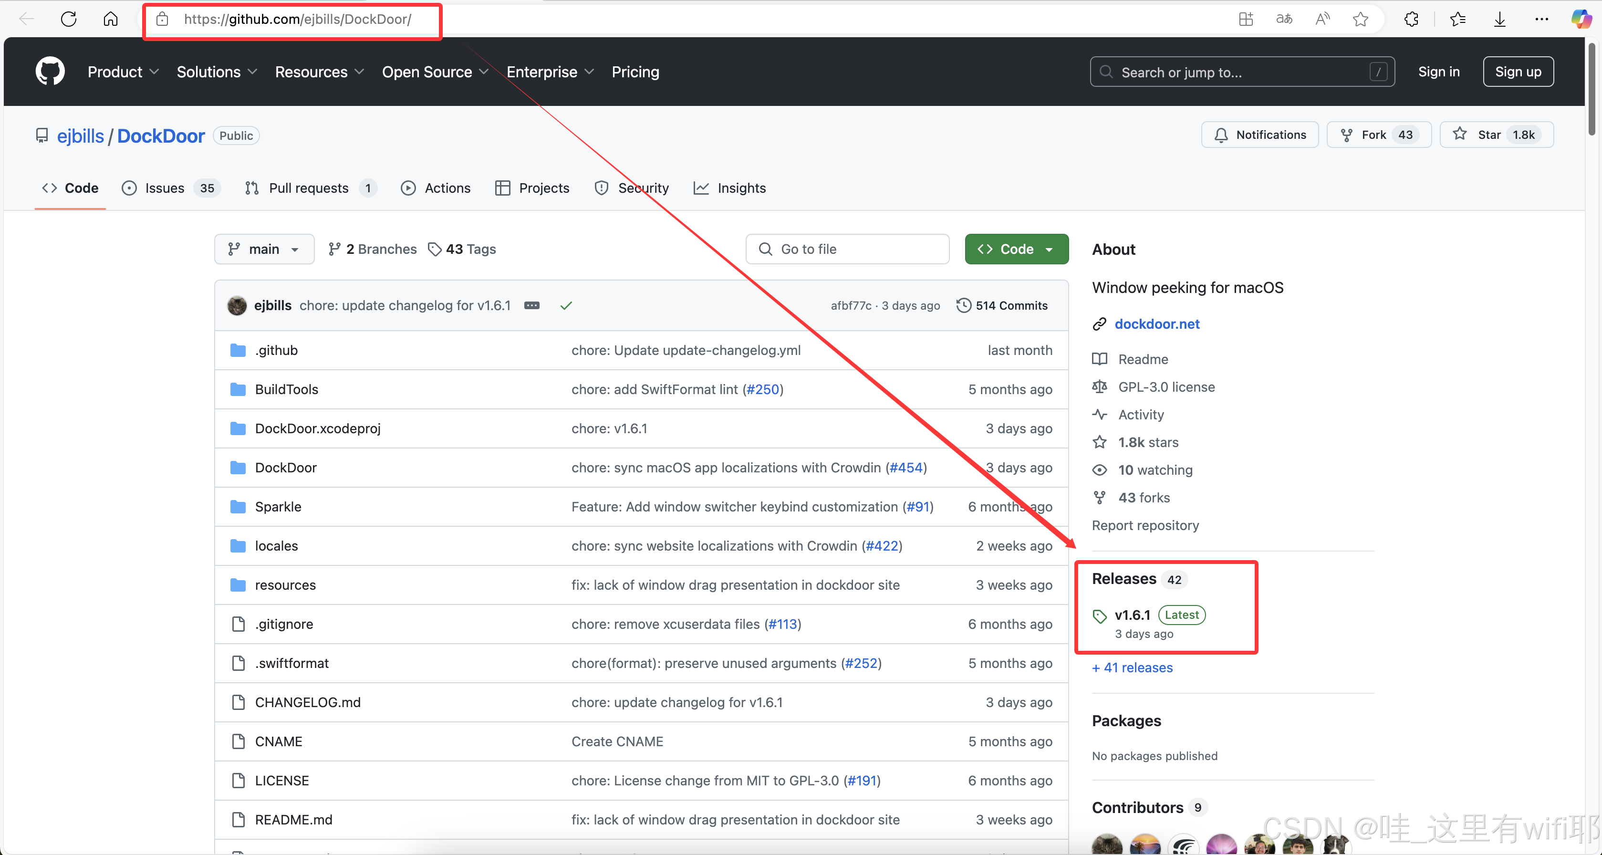Click the green commit status checkmark

coord(566,305)
